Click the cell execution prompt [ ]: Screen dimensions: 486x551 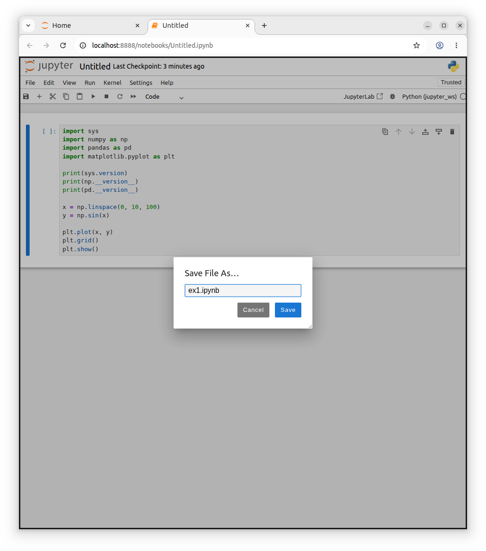click(49, 132)
